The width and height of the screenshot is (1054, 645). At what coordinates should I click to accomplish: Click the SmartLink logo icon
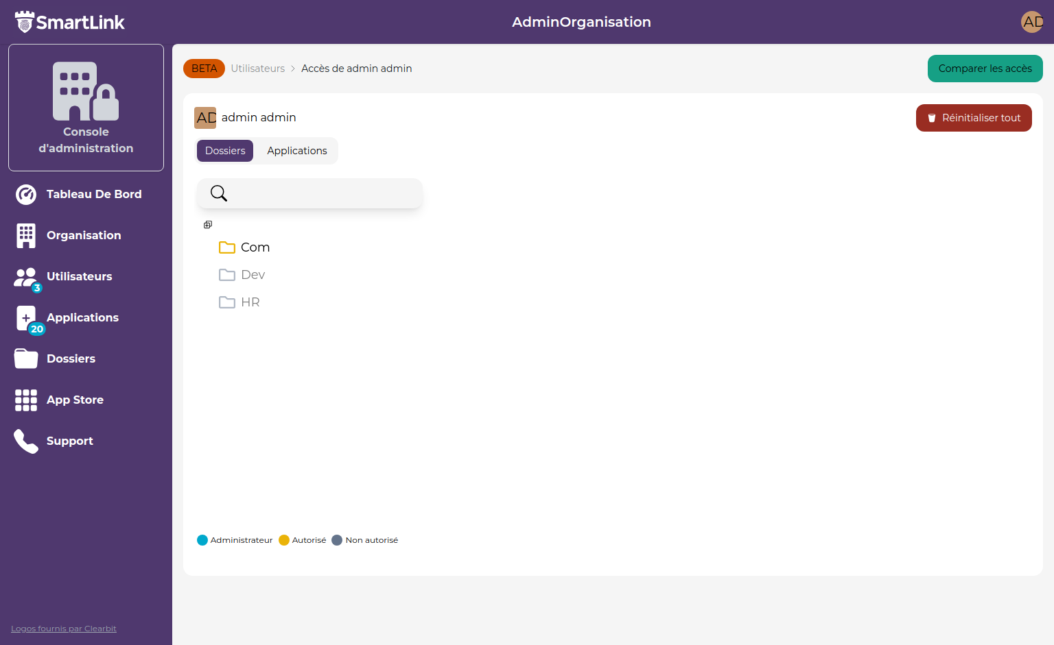25,22
